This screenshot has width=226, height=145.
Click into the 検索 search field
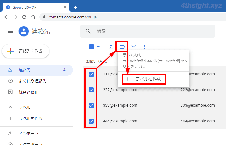click(153, 31)
